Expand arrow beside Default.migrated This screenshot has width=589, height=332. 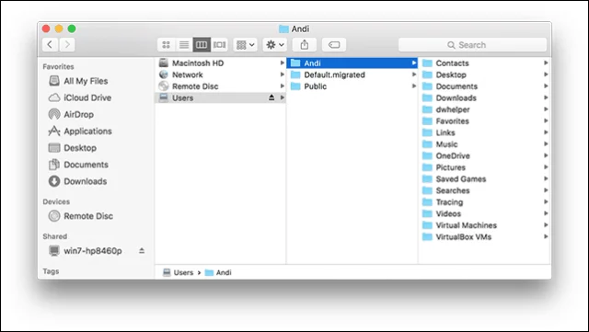coord(414,74)
